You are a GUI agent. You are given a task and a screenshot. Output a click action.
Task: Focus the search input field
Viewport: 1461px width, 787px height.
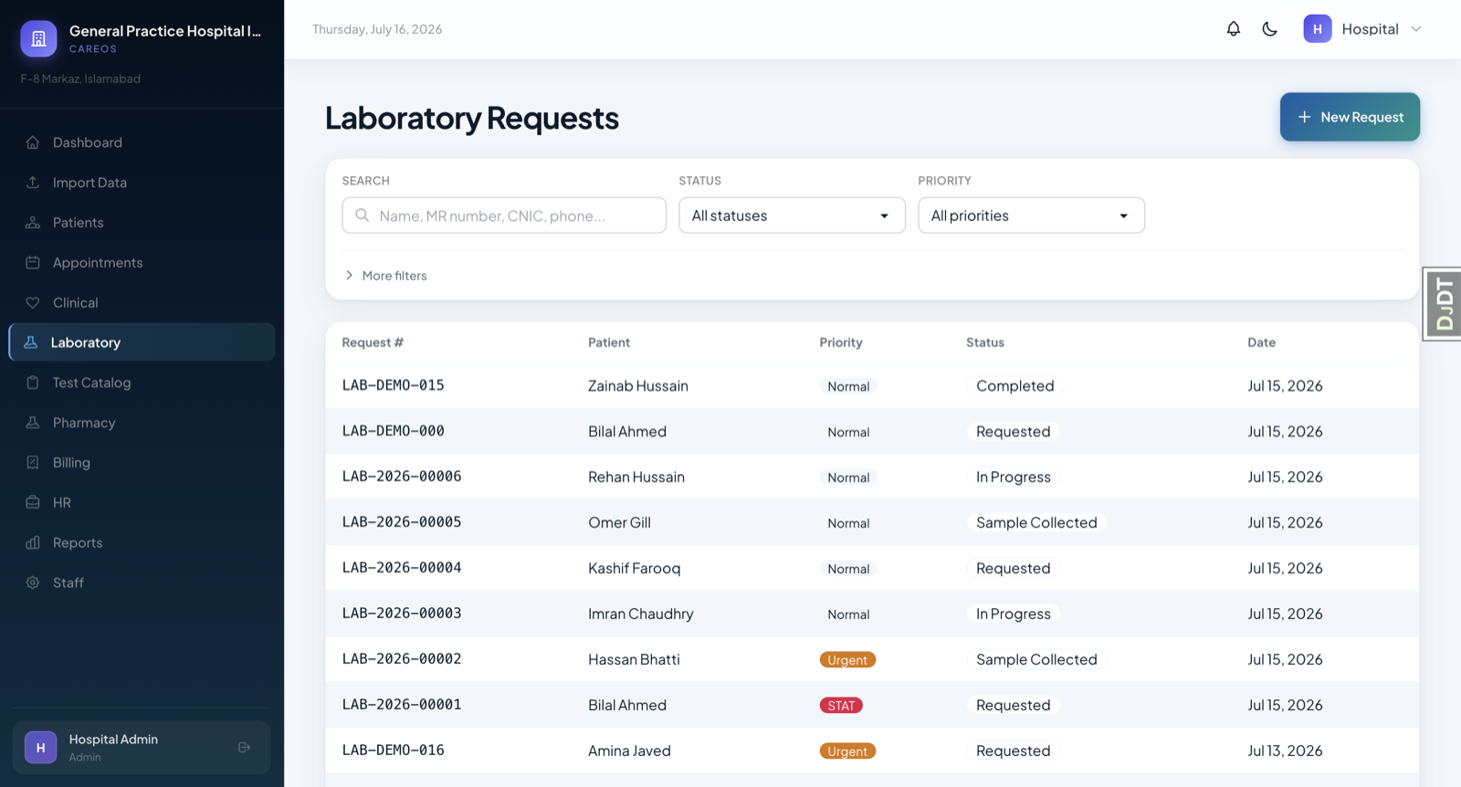pos(504,215)
